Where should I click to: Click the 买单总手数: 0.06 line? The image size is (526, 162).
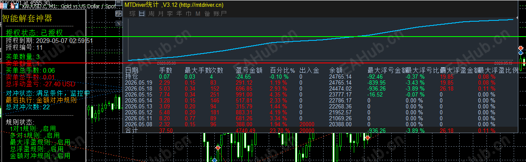point(30,70)
